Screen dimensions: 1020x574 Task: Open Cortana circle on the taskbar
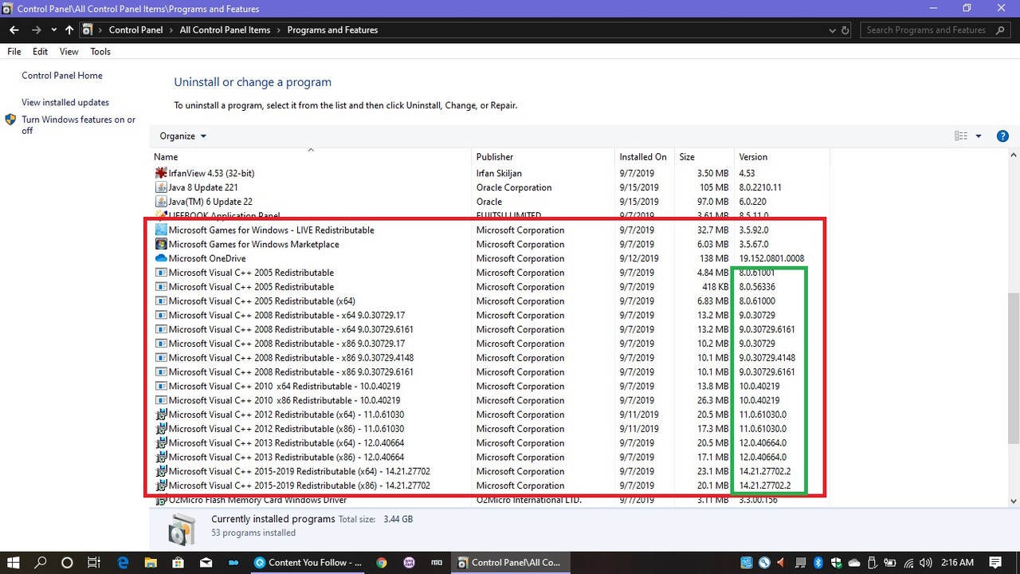pyautogui.click(x=67, y=562)
